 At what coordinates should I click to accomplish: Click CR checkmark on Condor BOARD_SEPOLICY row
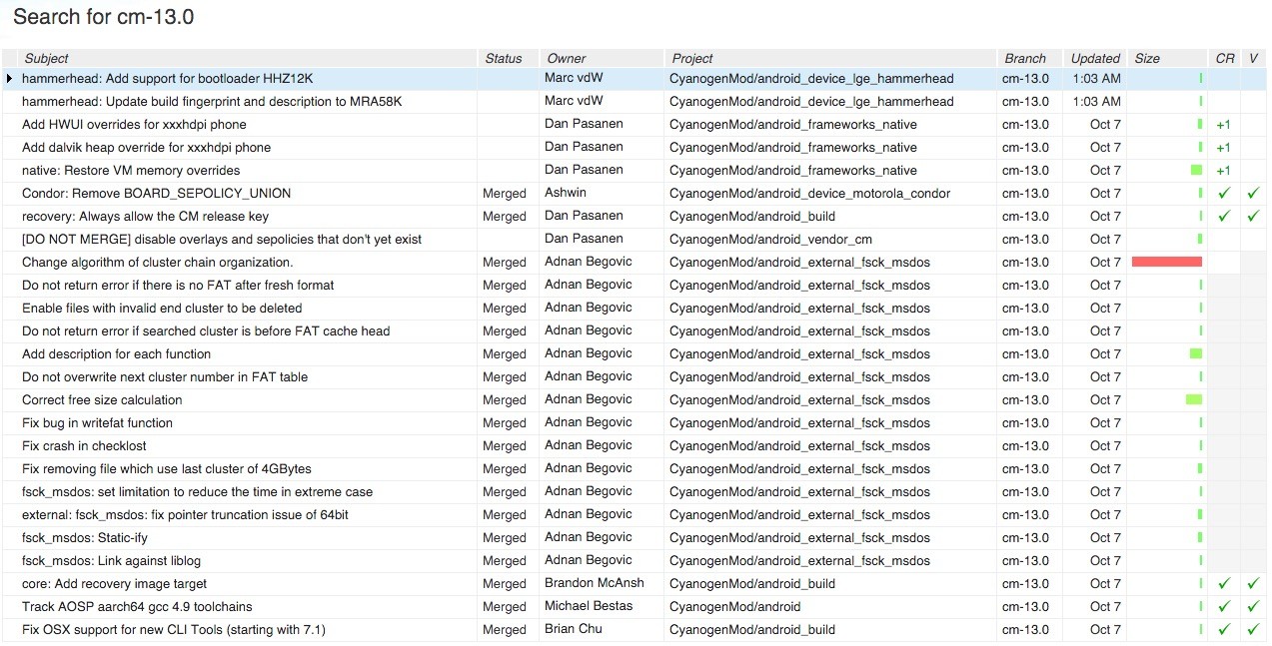1223,193
